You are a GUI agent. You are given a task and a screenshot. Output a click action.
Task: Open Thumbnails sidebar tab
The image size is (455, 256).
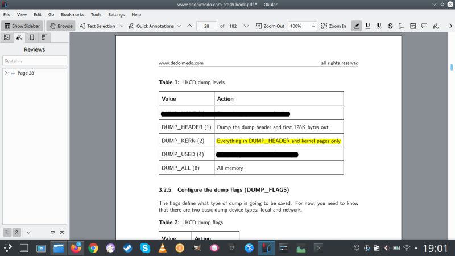[x=7, y=38]
